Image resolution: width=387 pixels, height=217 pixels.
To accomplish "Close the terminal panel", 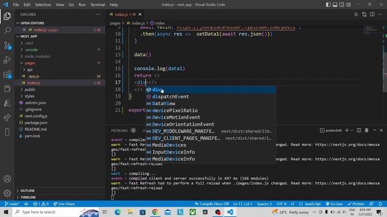I will (x=381, y=130).
